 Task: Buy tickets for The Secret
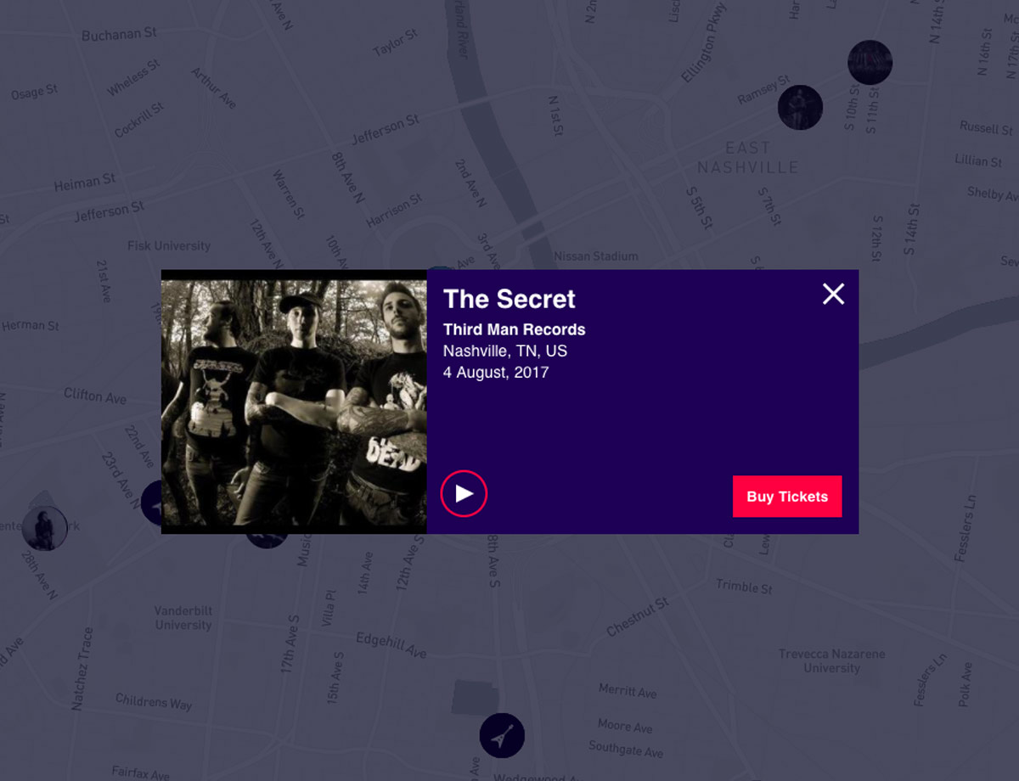(x=787, y=497)
